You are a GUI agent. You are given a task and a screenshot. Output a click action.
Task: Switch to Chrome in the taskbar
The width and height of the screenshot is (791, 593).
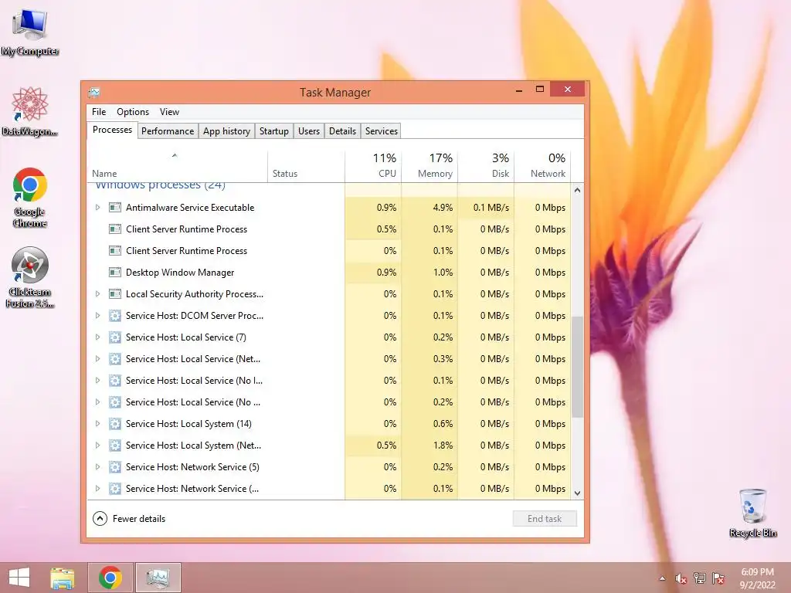click(110, 578)
